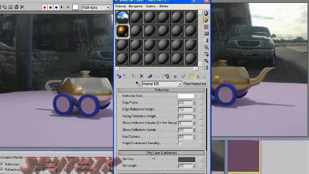Click sample slots scrollbar down arrow
The height and width of the screenshot is (174, 309).
click(200, 64)
